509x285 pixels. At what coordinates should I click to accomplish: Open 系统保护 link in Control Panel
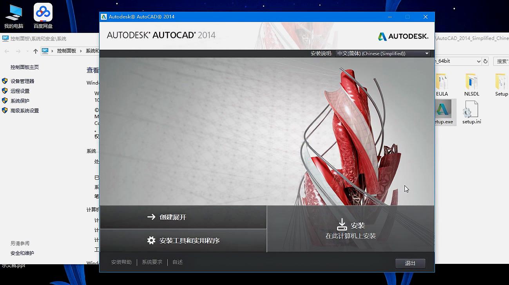(x=20, y=101)
